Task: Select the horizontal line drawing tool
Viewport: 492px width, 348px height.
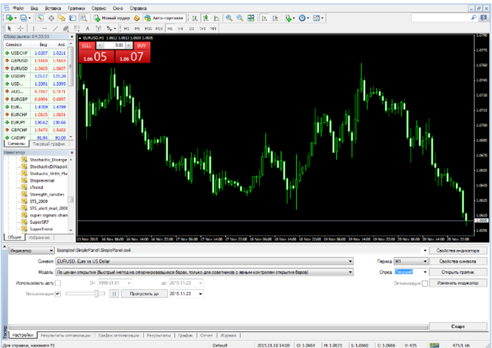Action: click(x=45, y=28)
